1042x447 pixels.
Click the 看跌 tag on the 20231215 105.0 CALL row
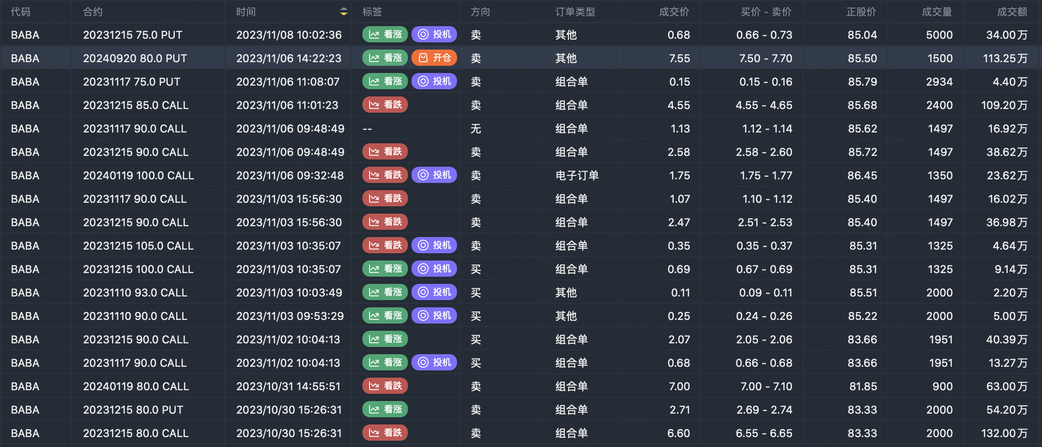point(385,245)
